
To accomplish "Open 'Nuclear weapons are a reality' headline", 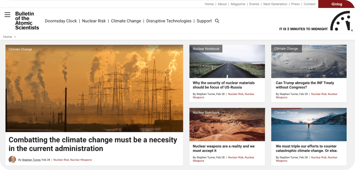I will click(x=223, y=148).
